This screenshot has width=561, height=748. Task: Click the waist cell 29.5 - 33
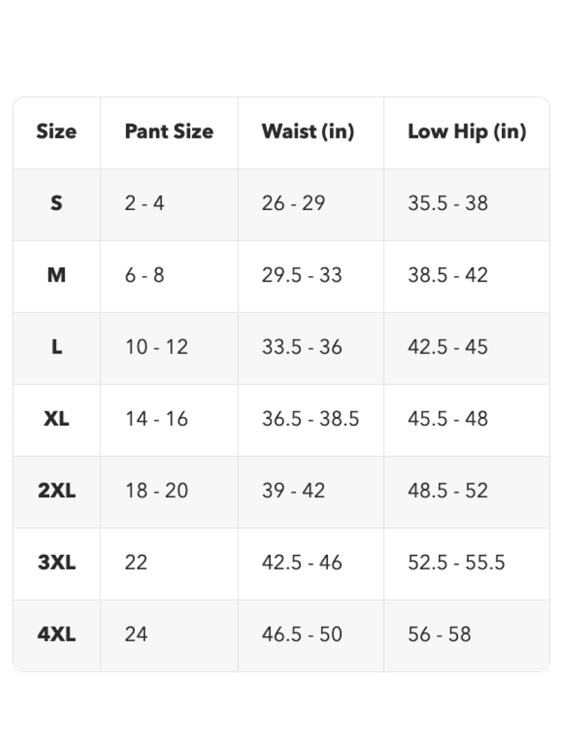pyautogui.click(x=302, y=275)
